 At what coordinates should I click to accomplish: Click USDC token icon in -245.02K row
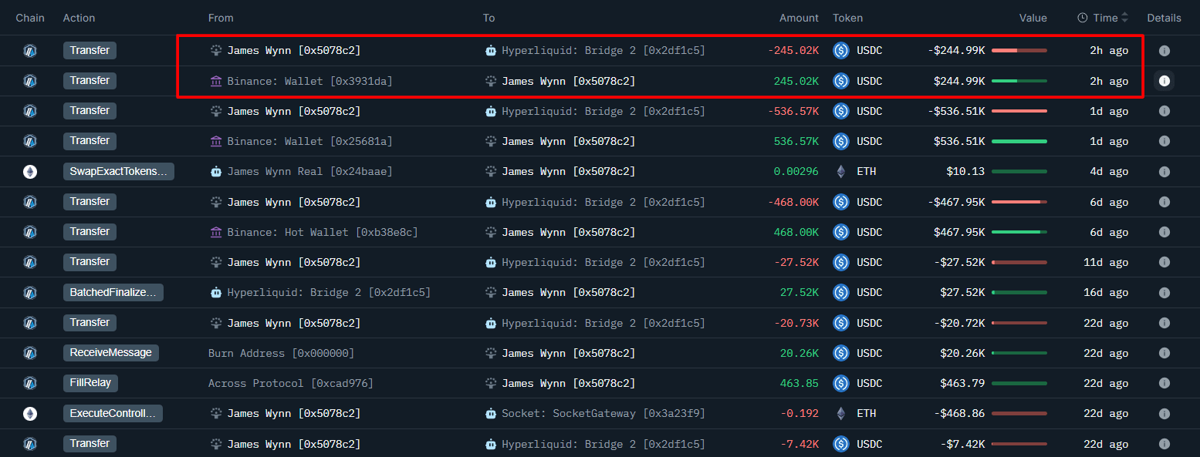coord(841,51)
